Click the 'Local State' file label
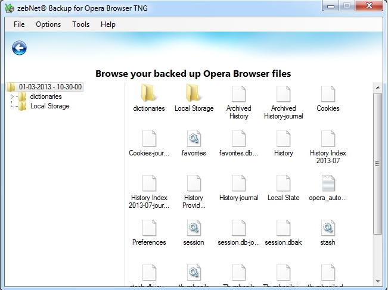The image size is (388, 290). (283, 198)
